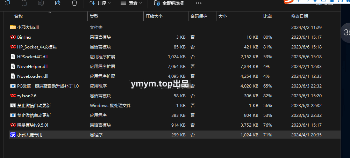
Task: Open the three-dot more options menu
Action: click(199, 3)
